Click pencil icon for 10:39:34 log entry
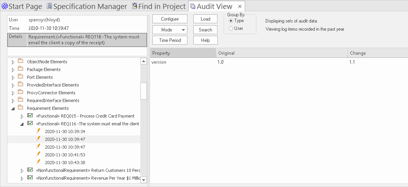The height and width of the screenshot is (187, 408). click(39, 131)
